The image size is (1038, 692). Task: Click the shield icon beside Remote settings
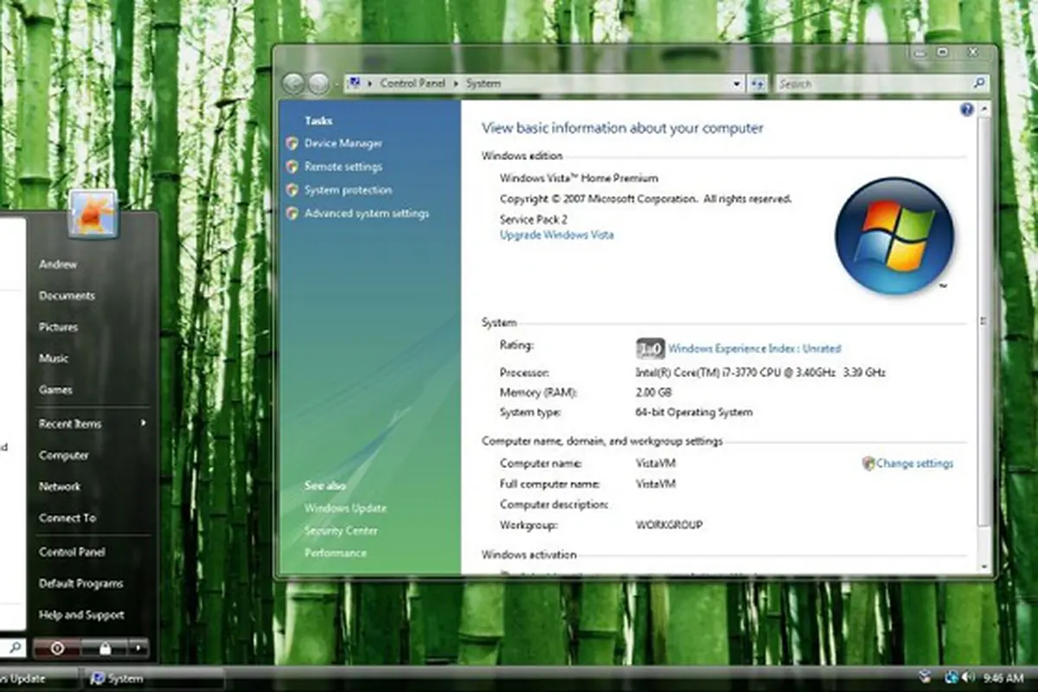coord(292,167)
